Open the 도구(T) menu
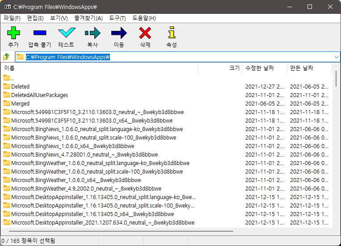Viewport: 341px width, 246px height. tap(118, 18)
